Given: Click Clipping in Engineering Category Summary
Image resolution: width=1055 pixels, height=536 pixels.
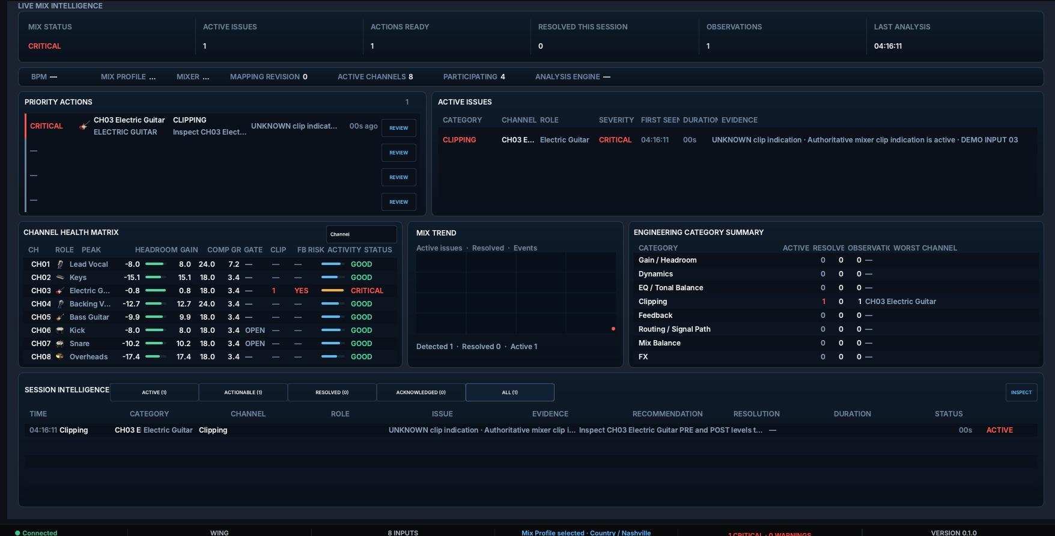Looking at the screenshot, I should point(836,302).
